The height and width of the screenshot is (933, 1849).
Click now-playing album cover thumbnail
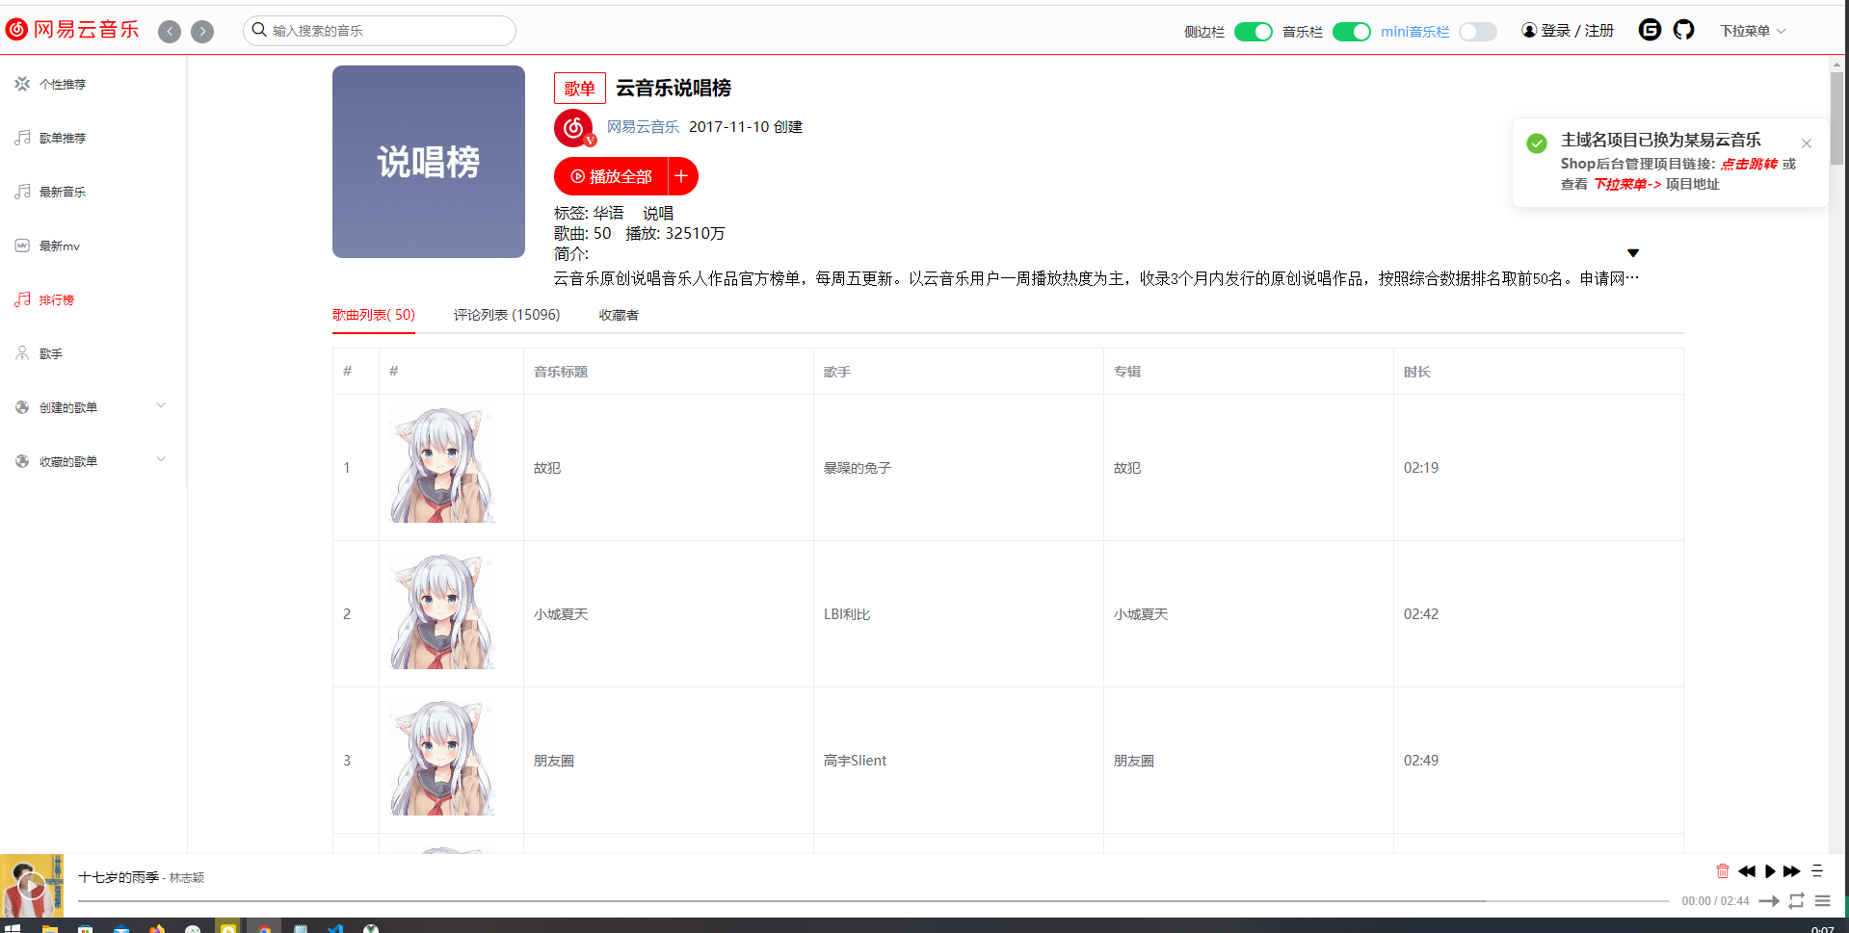click(32, 886)
